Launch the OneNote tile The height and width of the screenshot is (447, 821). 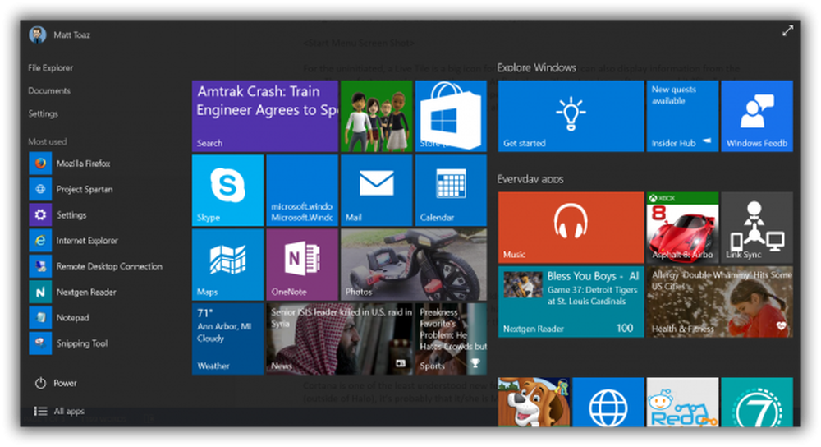click(302, 265)
